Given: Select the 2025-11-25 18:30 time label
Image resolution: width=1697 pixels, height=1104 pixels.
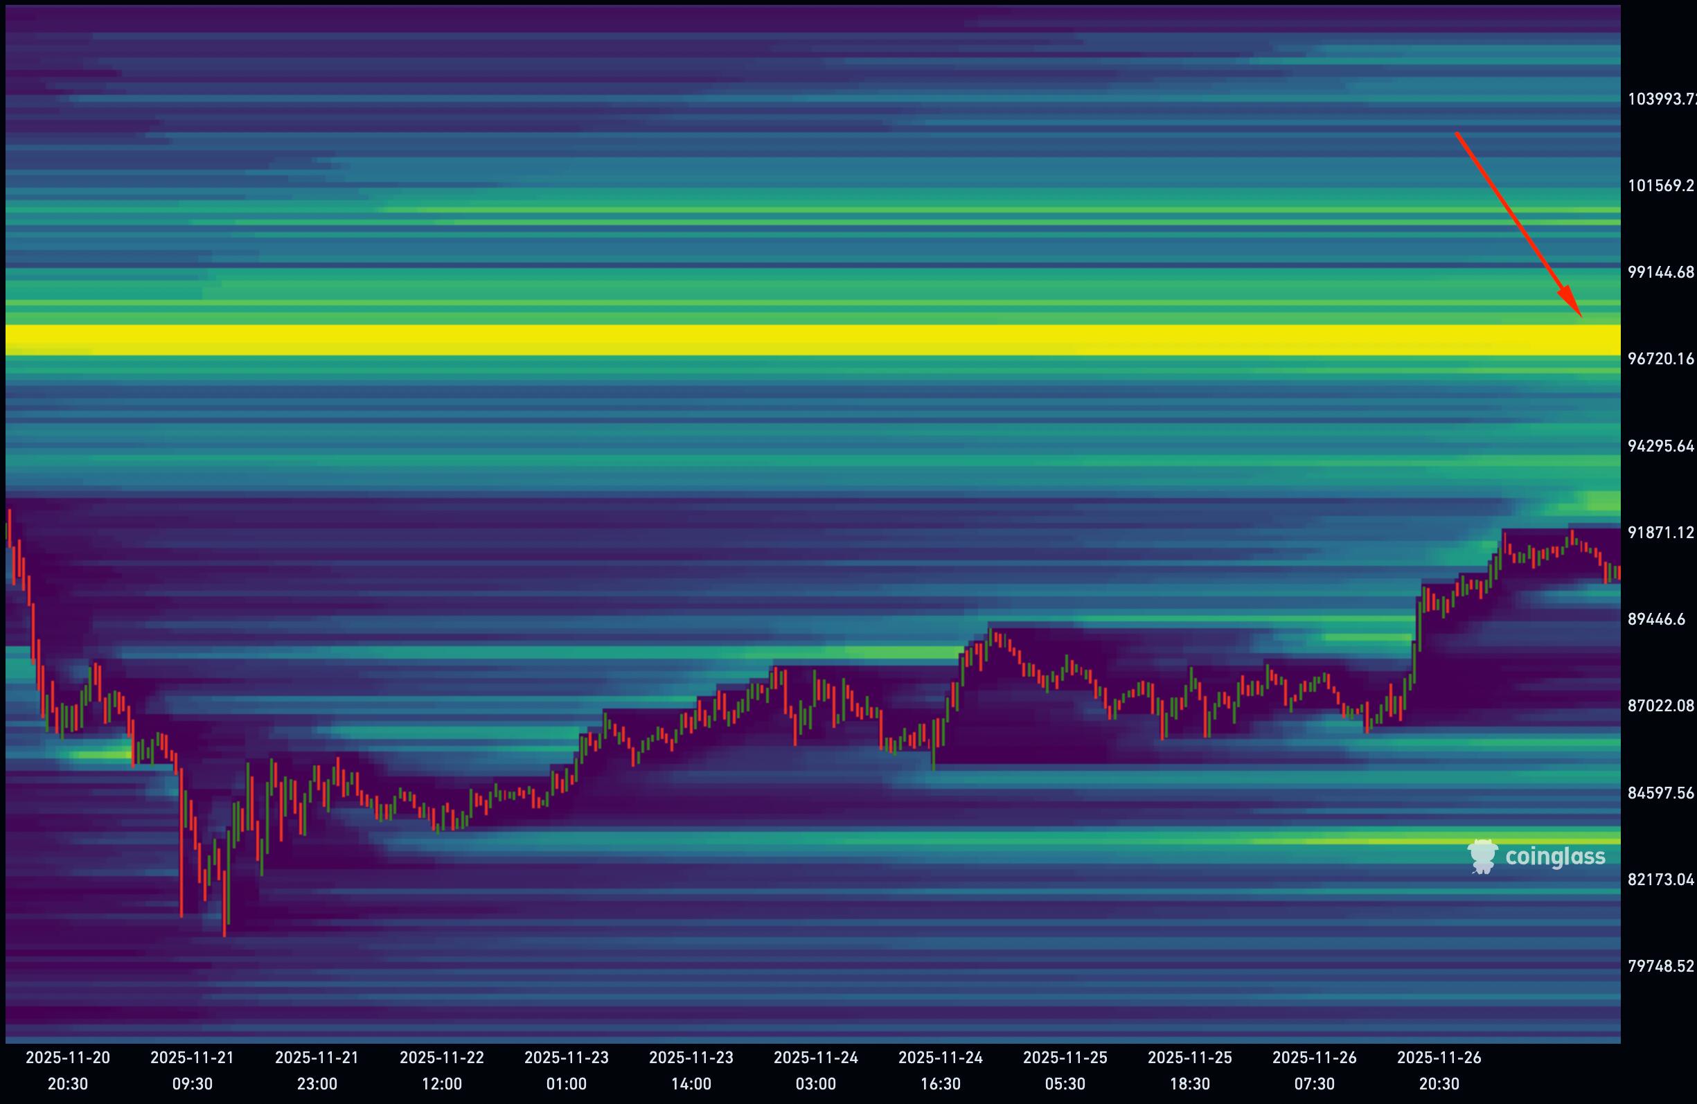Looking at the screenshot, I should 1189,1071.
